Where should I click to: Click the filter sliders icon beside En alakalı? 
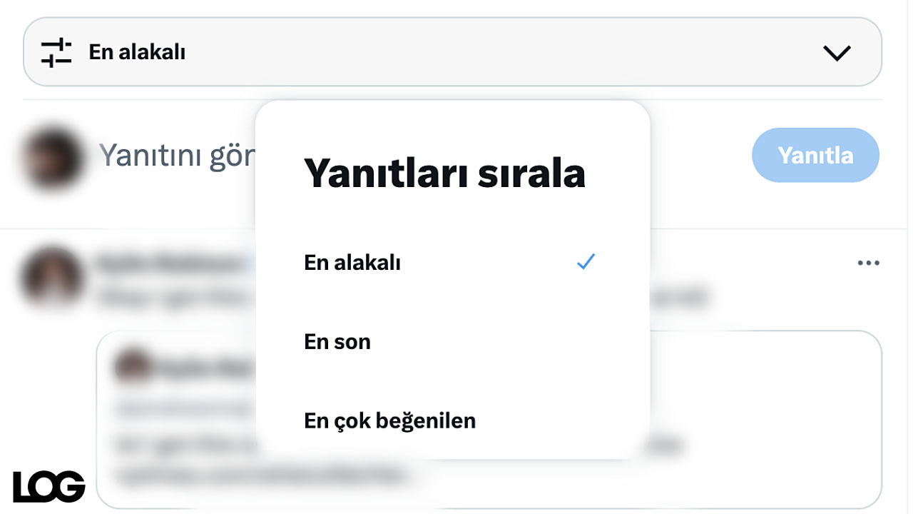click(x=56, y=53)
